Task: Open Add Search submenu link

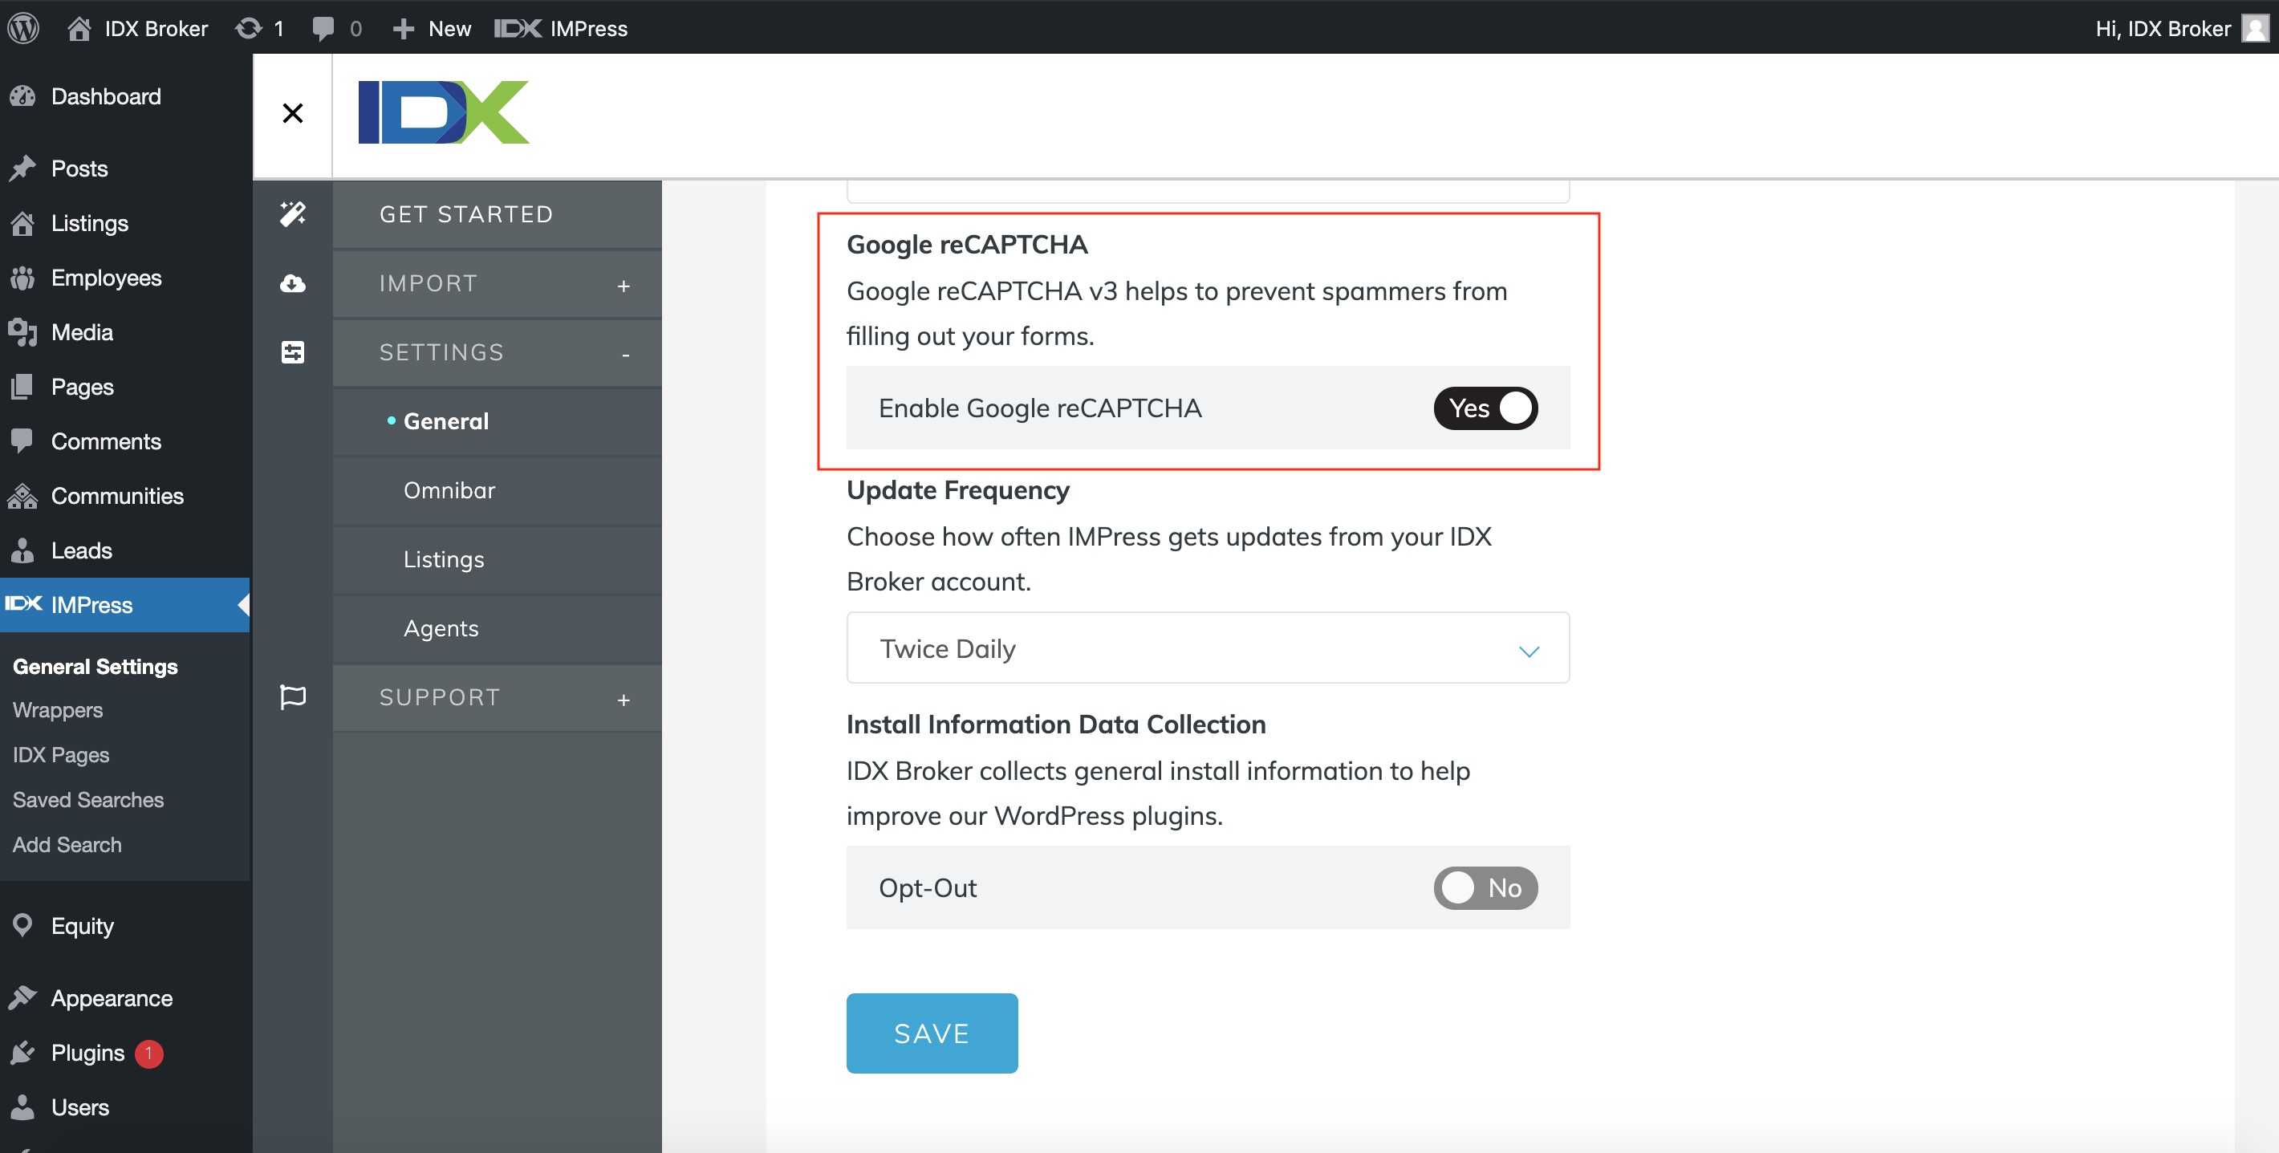Action: click(67, 845)
